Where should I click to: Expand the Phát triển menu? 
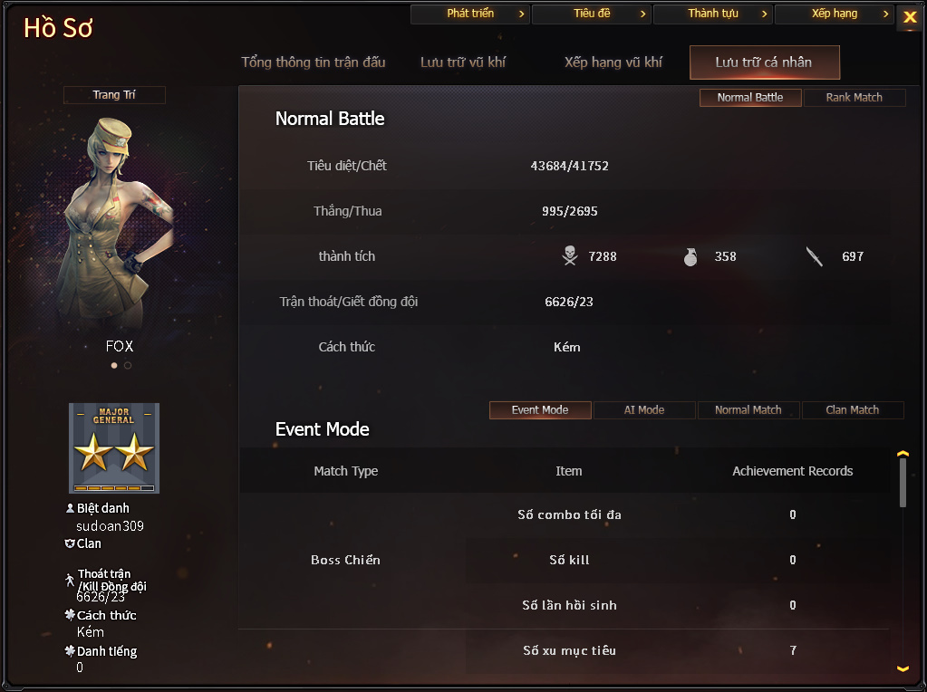pyautogui.click(x=470, y=14)
